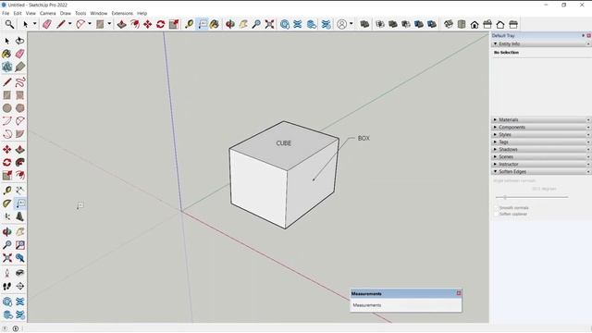Open the account sign-in dropdown arrow
The image size is (592, 333).
(x=351, y=24)
